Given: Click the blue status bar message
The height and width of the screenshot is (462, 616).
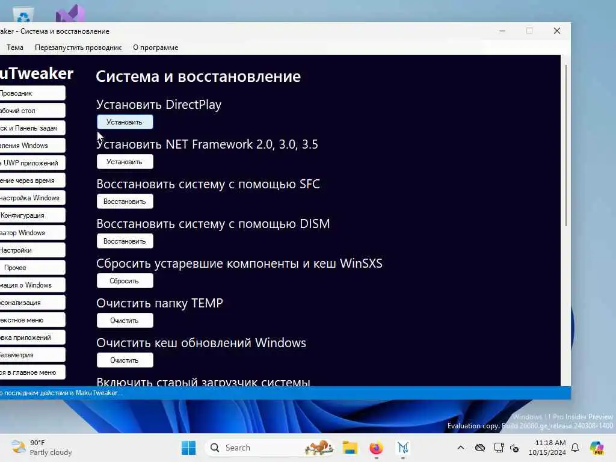Looking at the screenshot, I should click(61, 393).
